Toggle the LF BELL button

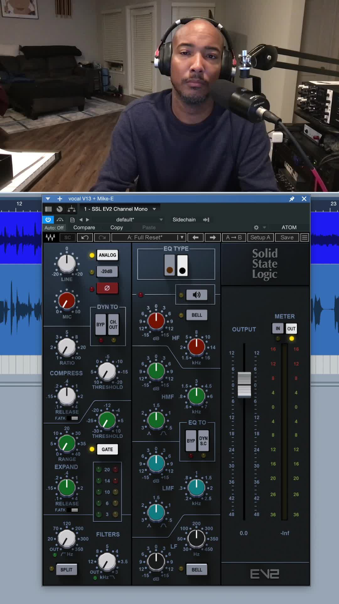pos(197,570)
